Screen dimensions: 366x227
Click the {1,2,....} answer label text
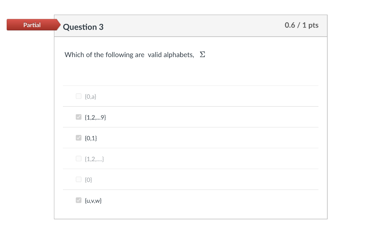[94, 158]
